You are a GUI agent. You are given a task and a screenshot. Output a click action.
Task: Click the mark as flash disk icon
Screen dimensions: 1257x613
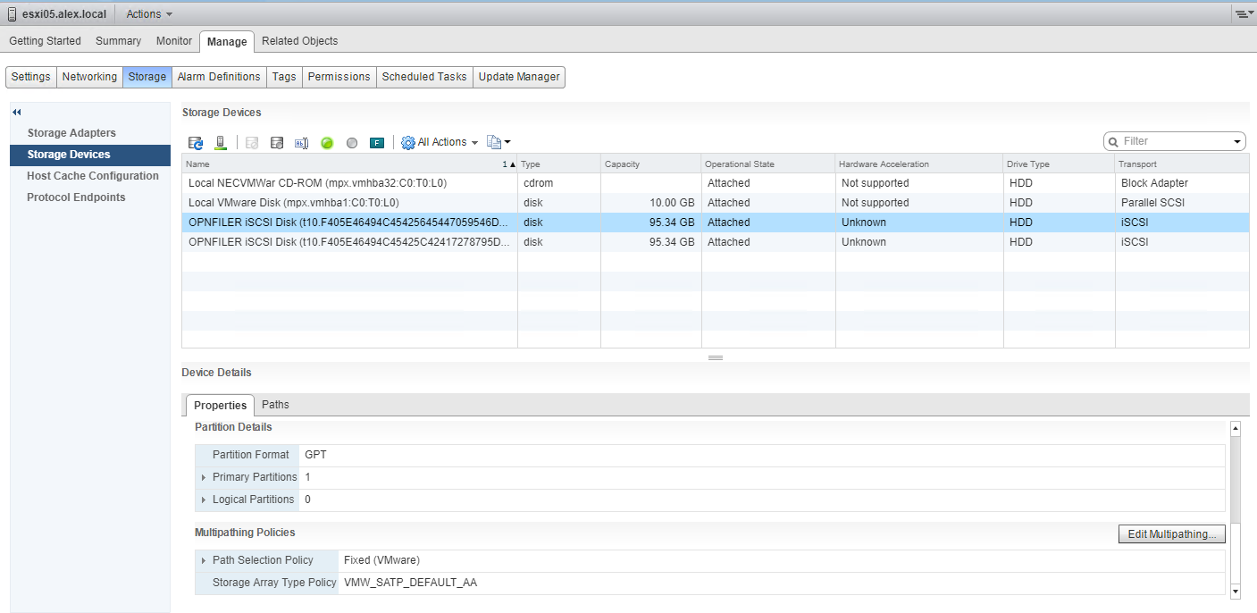(377, 143)
